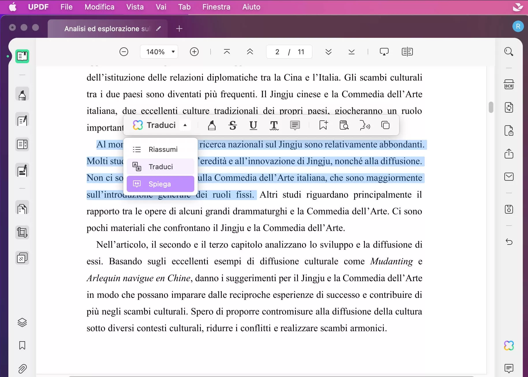Click the Share export icon
528x377 pixels.
pyautogui.click(x=509, y=154)
